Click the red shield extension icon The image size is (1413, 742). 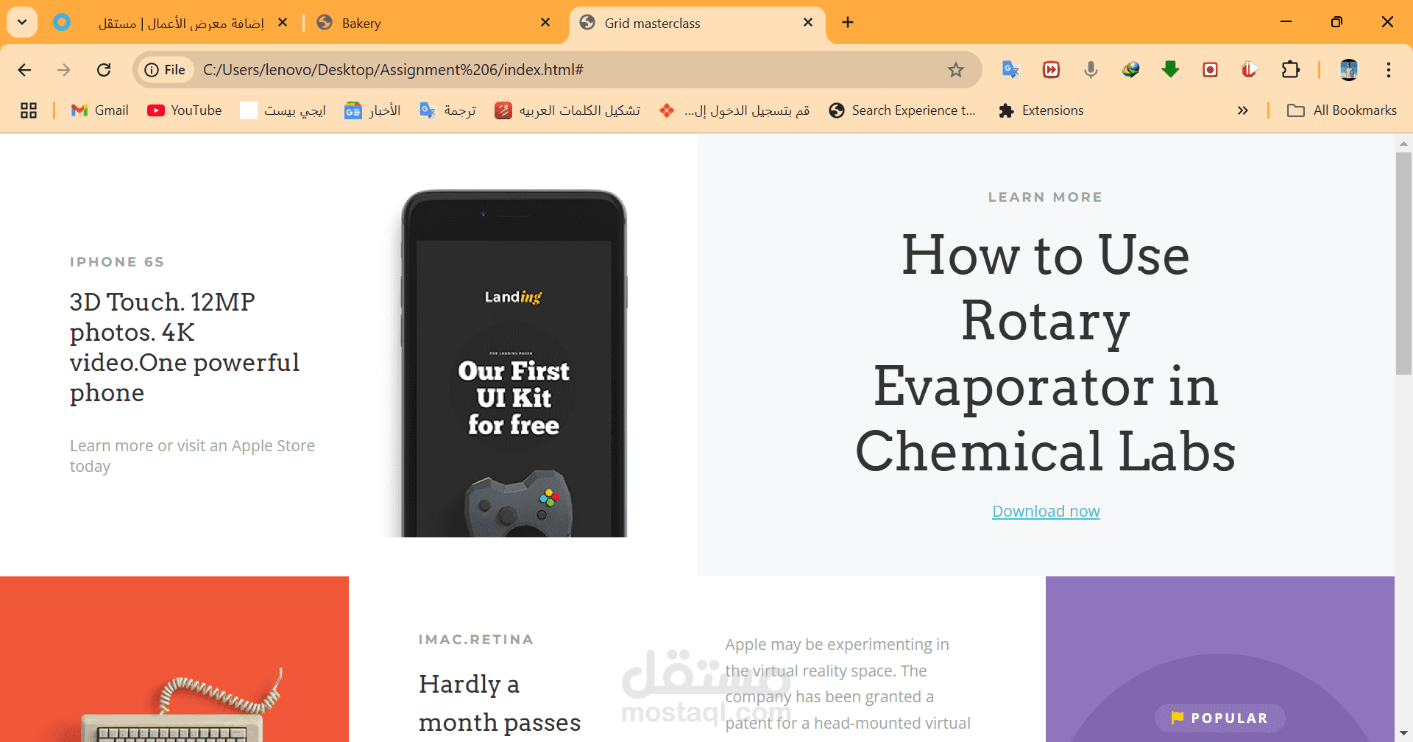(1250, 70)
